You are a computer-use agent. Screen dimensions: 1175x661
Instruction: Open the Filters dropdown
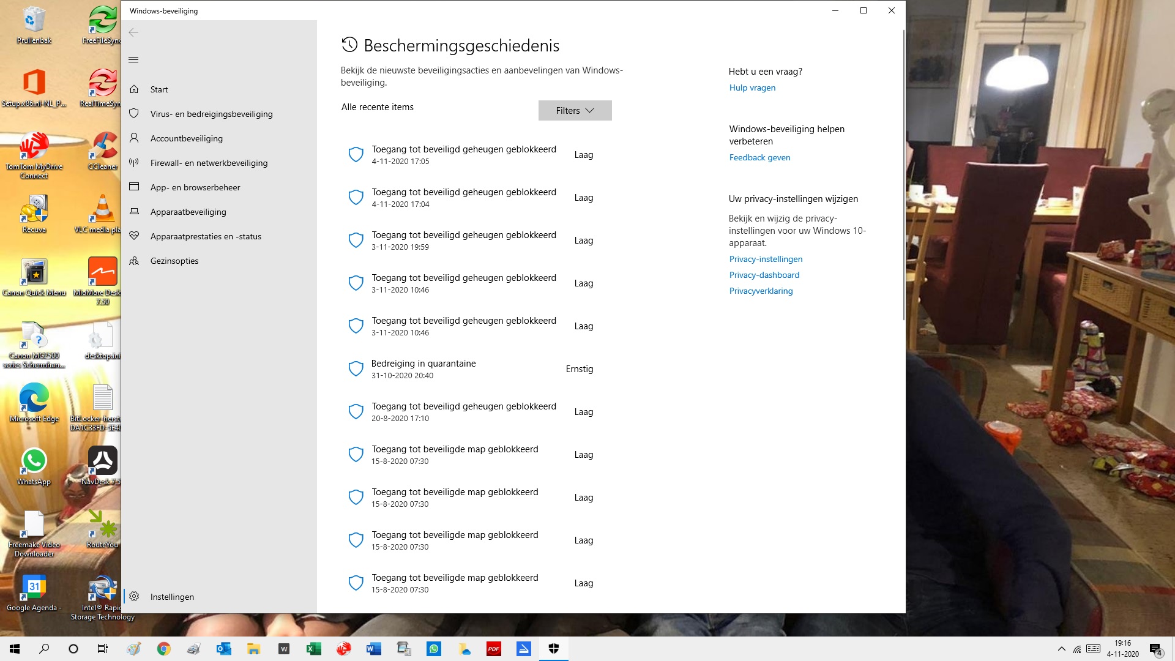click(575, 111)
